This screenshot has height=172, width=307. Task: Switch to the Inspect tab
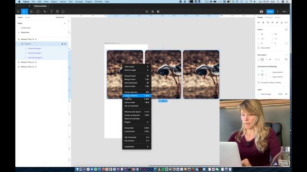tap(278, 18)
